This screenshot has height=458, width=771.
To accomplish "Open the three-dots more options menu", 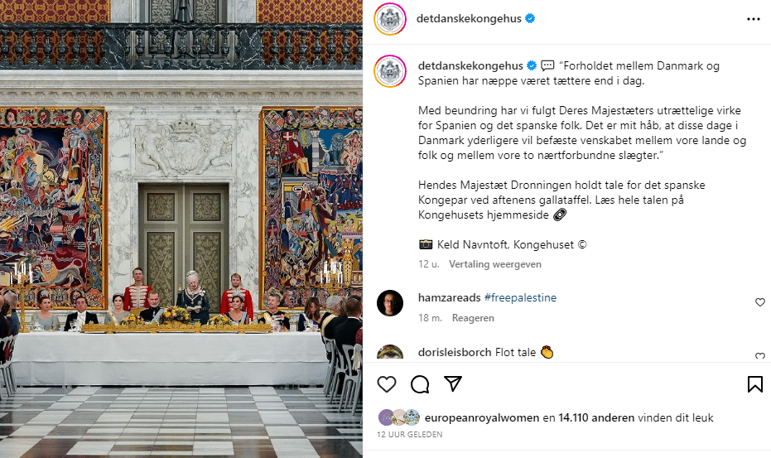I will [x=754, y=19].
